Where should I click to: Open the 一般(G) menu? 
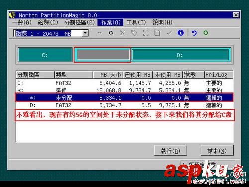point(22,22)
